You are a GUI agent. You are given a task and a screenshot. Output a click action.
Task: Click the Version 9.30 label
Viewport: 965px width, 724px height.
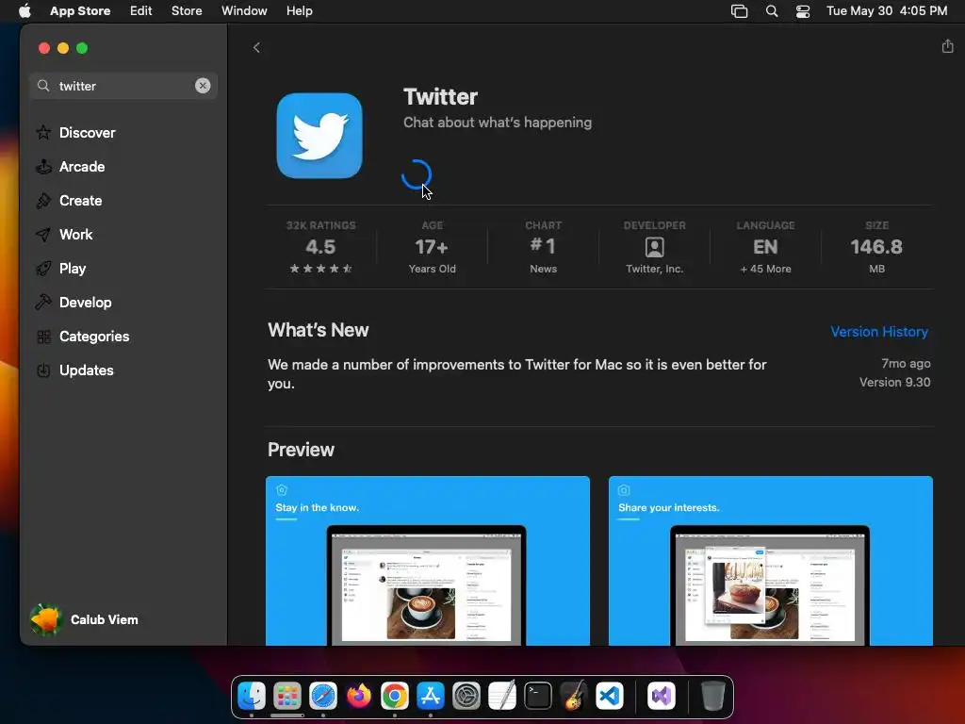(895, 382)
